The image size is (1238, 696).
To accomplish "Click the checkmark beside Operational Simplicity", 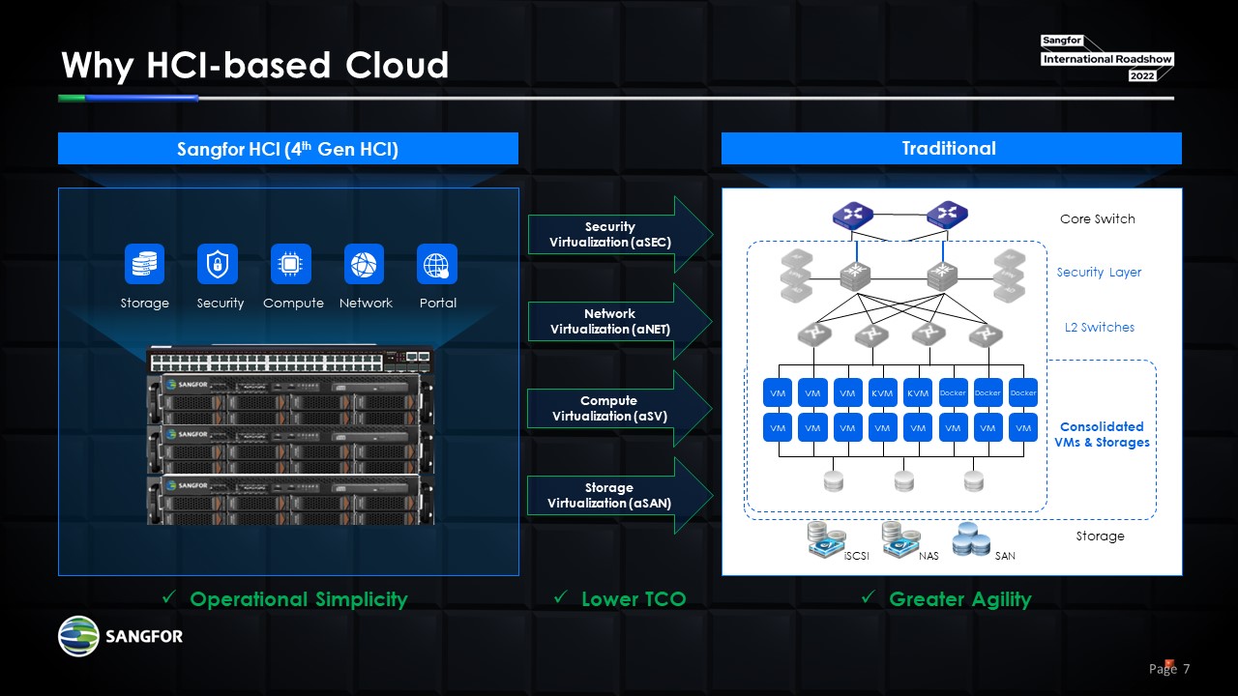I will [x=168, y=599].
